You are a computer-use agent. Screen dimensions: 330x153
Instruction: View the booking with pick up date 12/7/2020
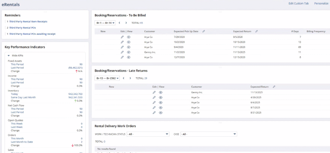pyautogui.click(x=129, y=57)
